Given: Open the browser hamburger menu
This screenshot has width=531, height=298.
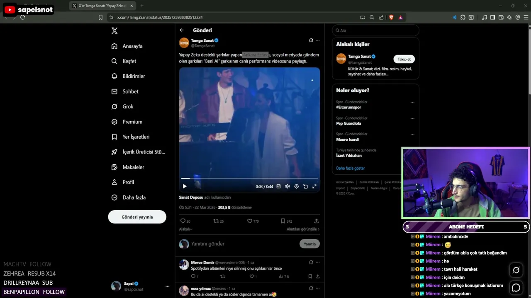Looking at the screenshot, I should pyautogui.click(x=526, y=17).
